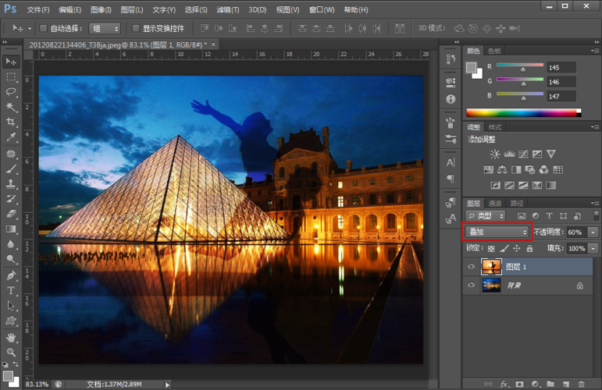Collapse the right panels double arrow
The height and width of the screenshot is (390, 602).
tap(597, 42)
